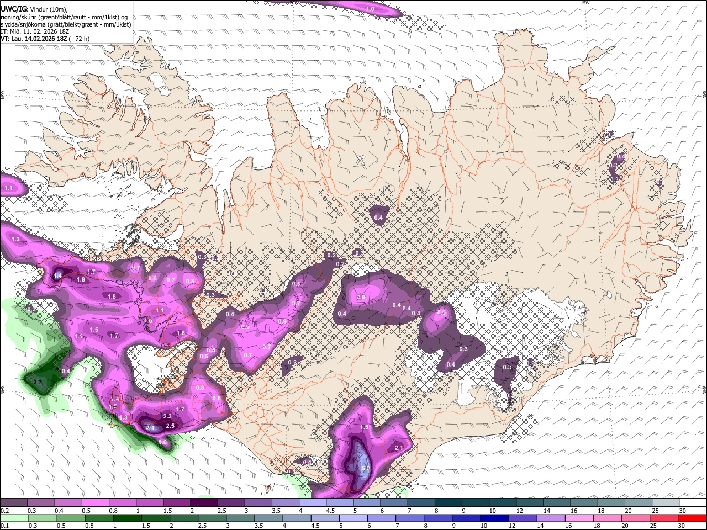Viewport: 707px width, 530px height.
Task: Click the bold UWC/IG title text
Action: tap(13, 9)
